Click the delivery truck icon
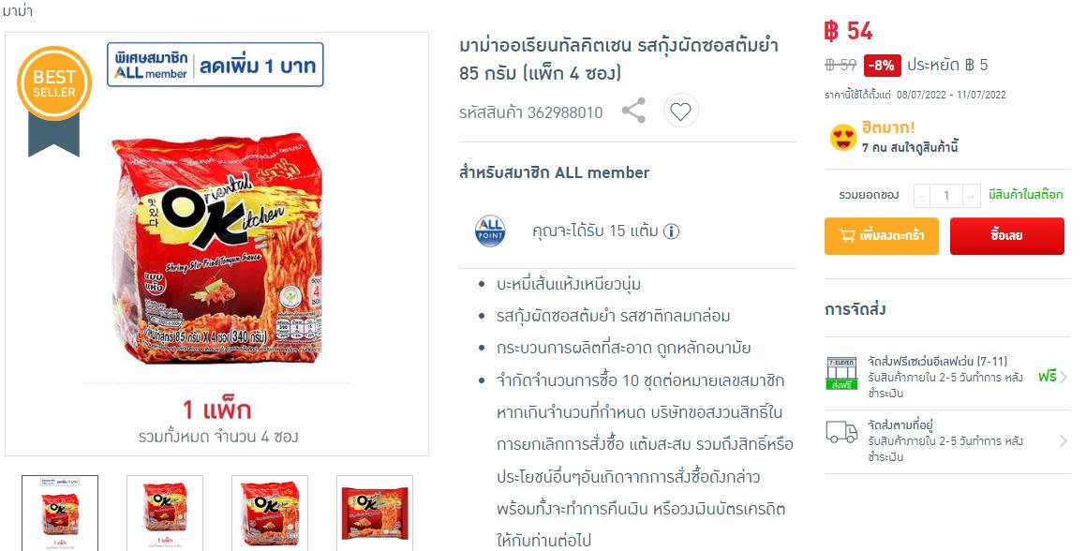The image size is (1086, 551). (x=841, y=432)
